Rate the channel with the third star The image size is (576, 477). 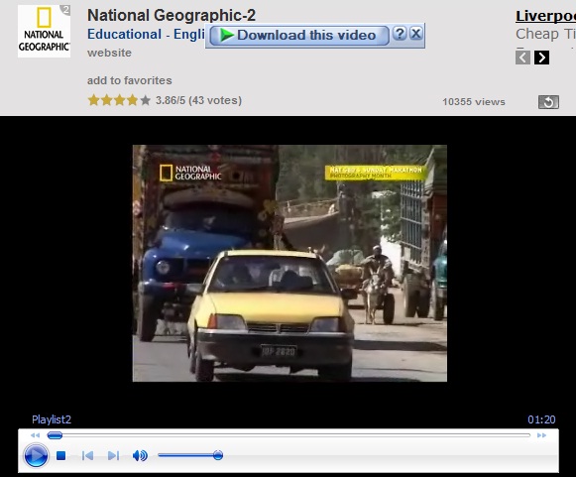[120, 100]
